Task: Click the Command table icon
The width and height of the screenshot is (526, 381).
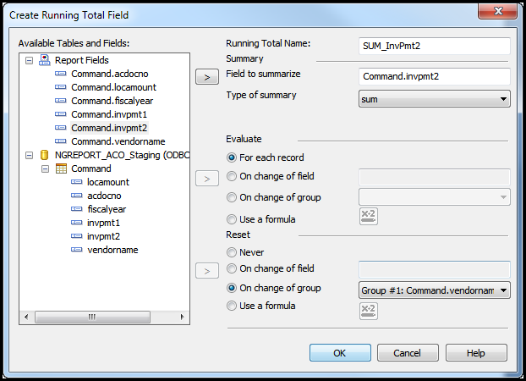Action: pos(61,168)
